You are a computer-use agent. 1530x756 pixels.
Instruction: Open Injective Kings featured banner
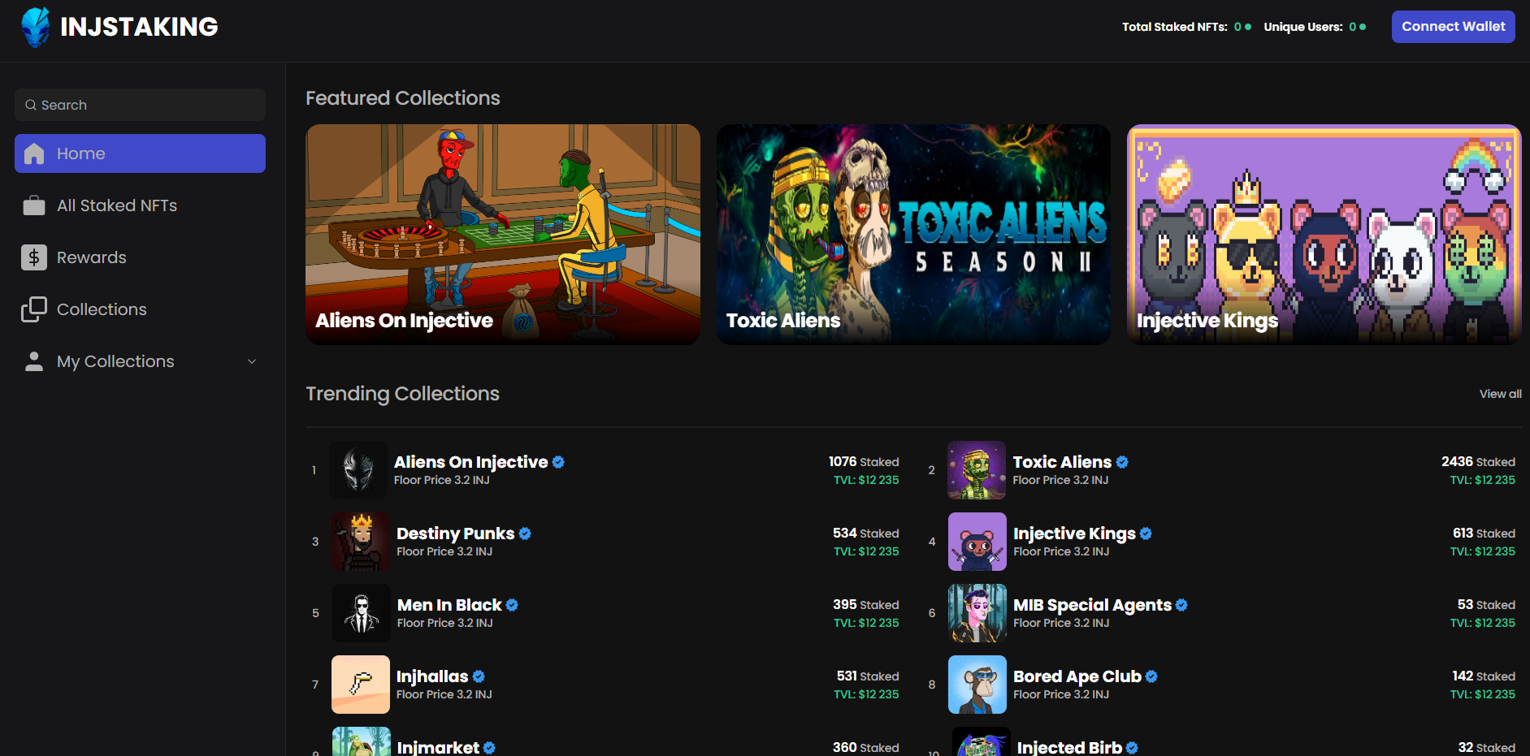[1324, 235]
